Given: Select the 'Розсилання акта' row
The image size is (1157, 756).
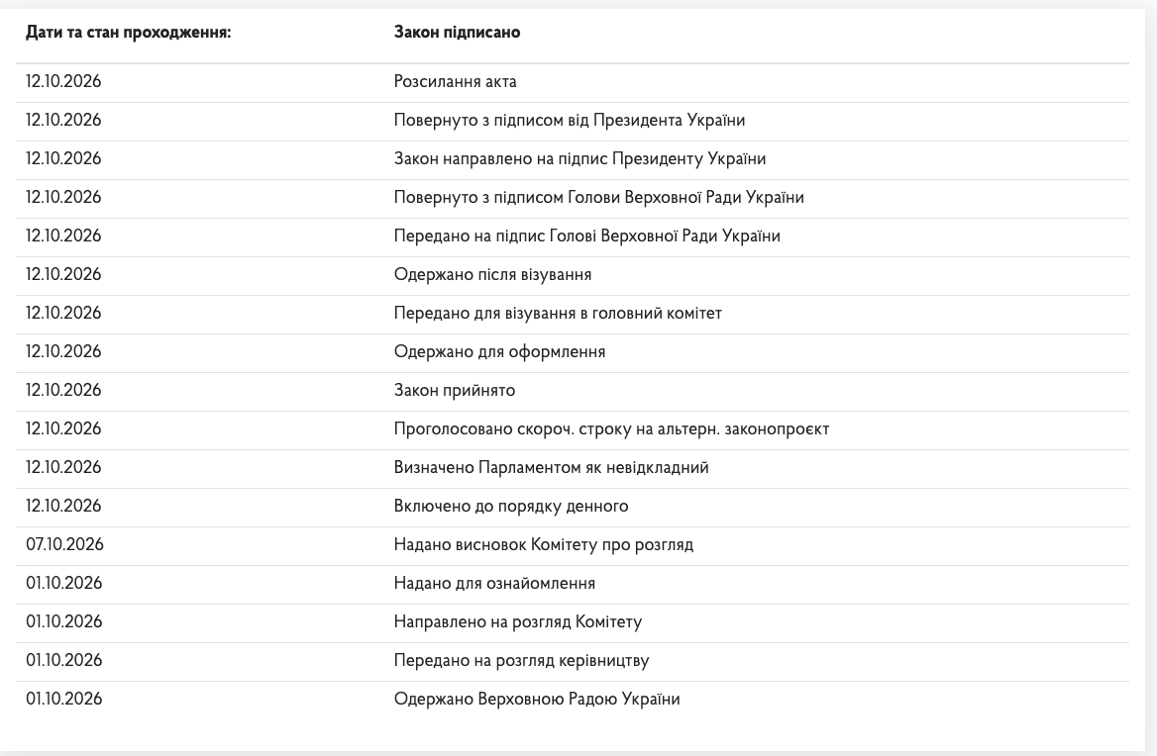Looking at the screenshot, I should click(x=573, y=82).
